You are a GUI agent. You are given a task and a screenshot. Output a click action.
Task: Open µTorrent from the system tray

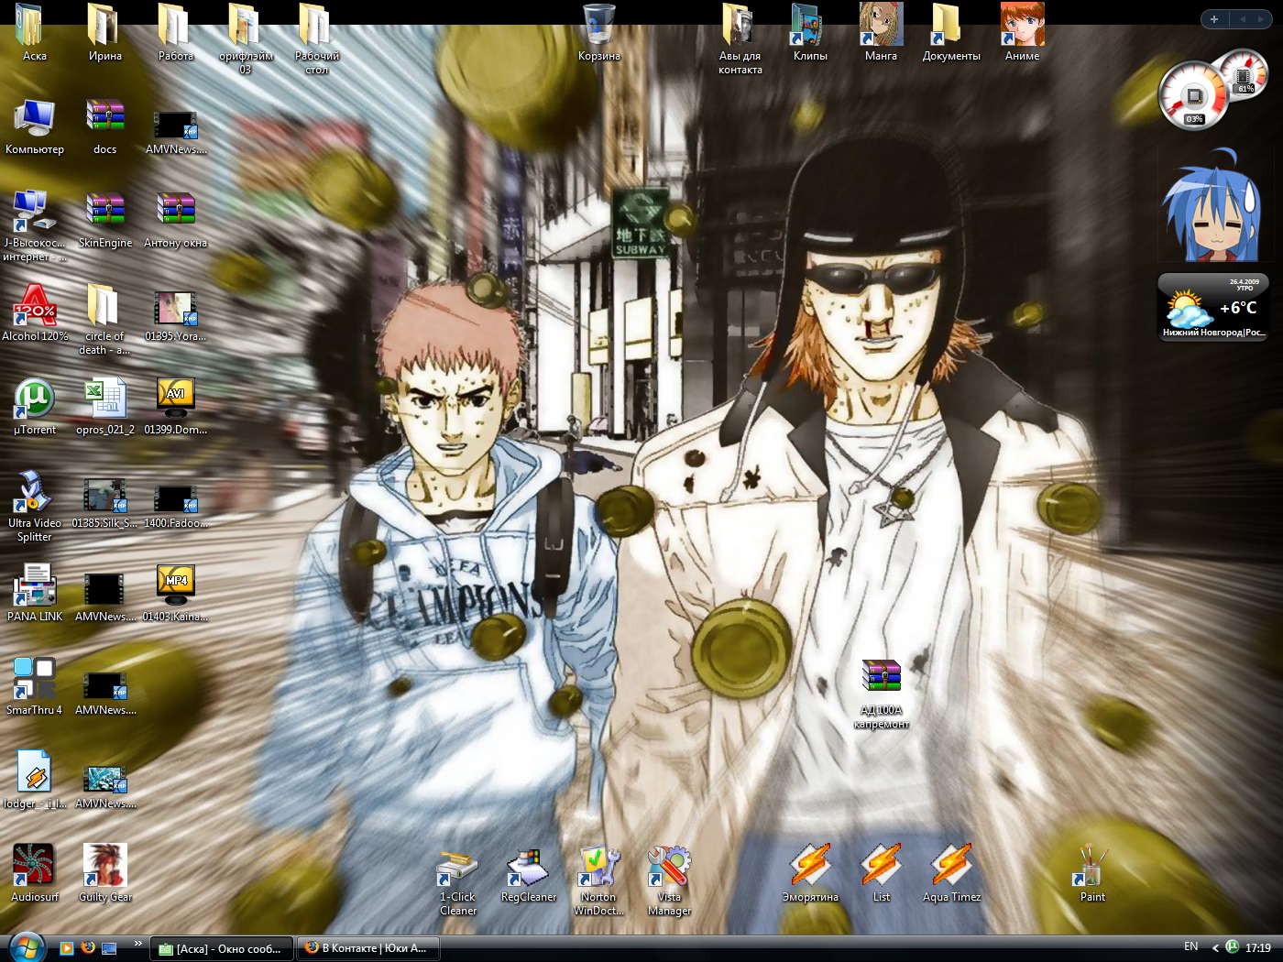tap(1233, 947)
